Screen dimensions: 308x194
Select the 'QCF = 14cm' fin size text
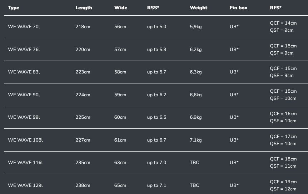pyautogui.click(x=283, y=23)
